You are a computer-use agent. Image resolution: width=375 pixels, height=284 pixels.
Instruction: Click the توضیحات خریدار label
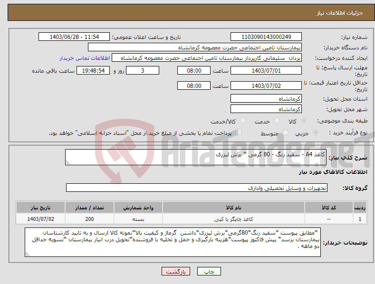click(x=345, y=243)
